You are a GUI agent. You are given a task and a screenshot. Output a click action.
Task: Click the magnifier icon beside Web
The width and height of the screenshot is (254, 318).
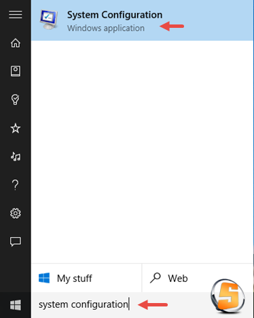pos(156,278)
